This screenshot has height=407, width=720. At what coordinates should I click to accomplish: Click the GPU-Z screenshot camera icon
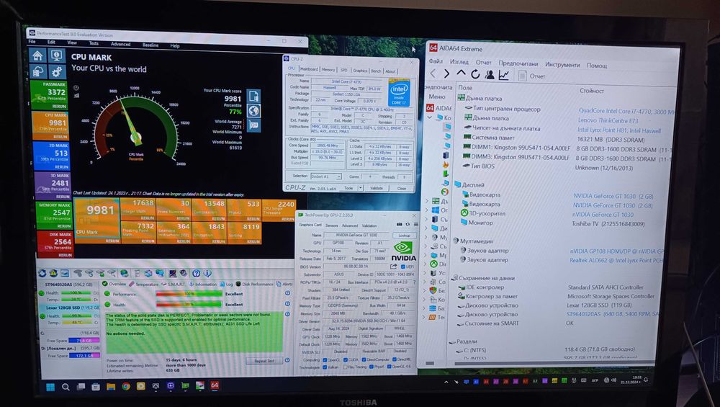pos(400,224)
